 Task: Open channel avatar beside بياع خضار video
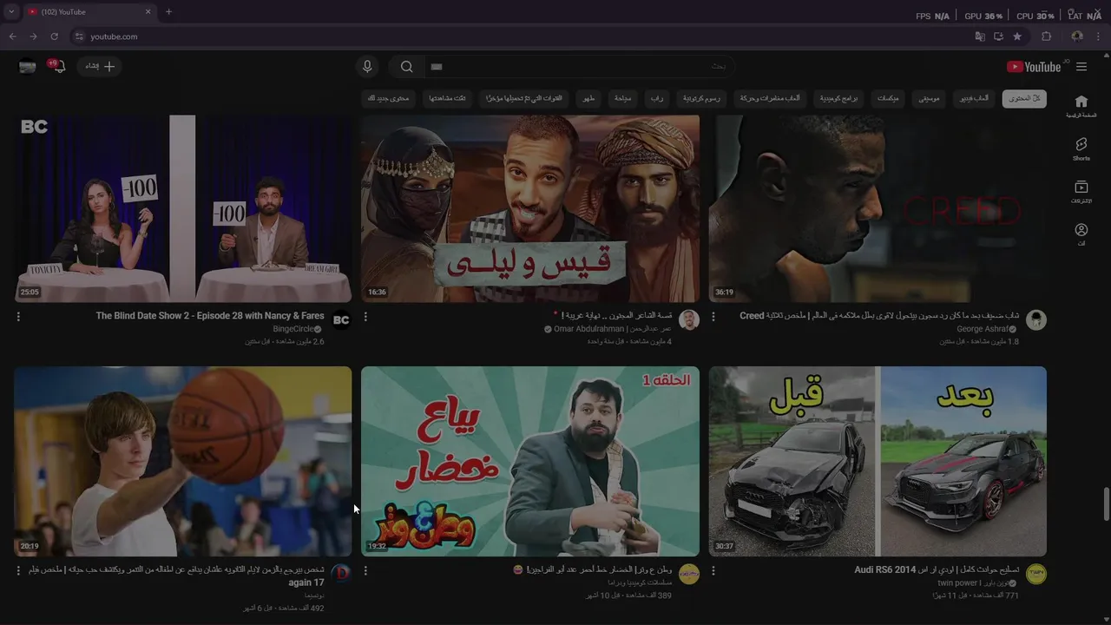pos(689,574)
